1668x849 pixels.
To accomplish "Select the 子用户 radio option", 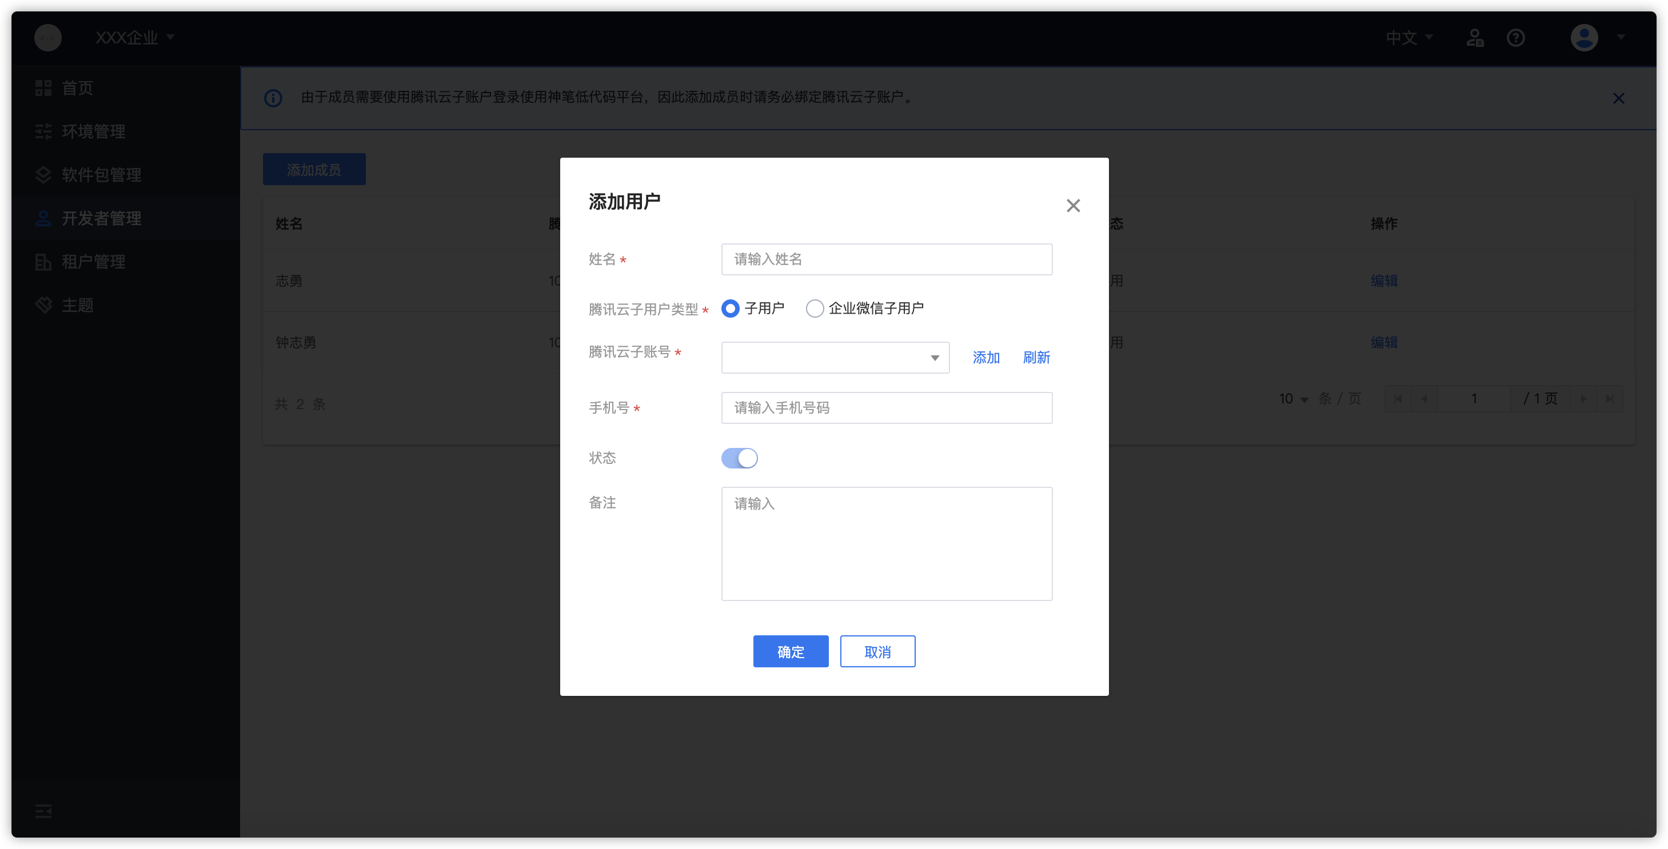I will (752, 309).
